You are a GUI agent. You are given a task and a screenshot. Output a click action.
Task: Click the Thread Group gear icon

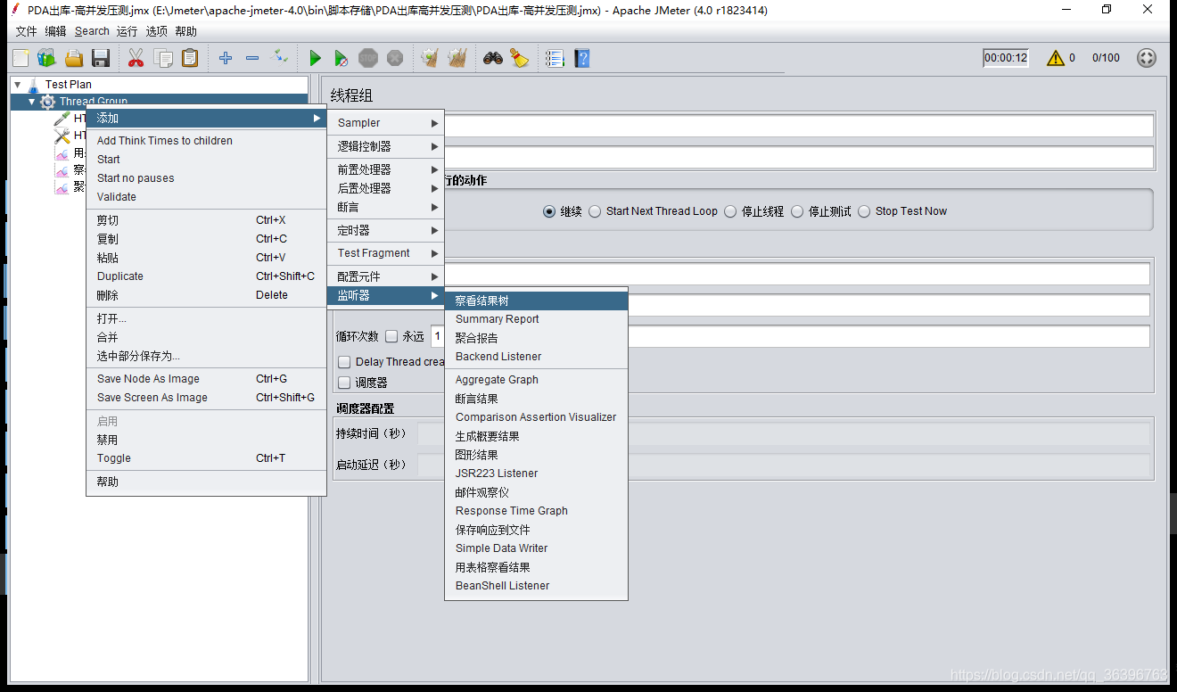pyautogui.click(x=47, y=102)
